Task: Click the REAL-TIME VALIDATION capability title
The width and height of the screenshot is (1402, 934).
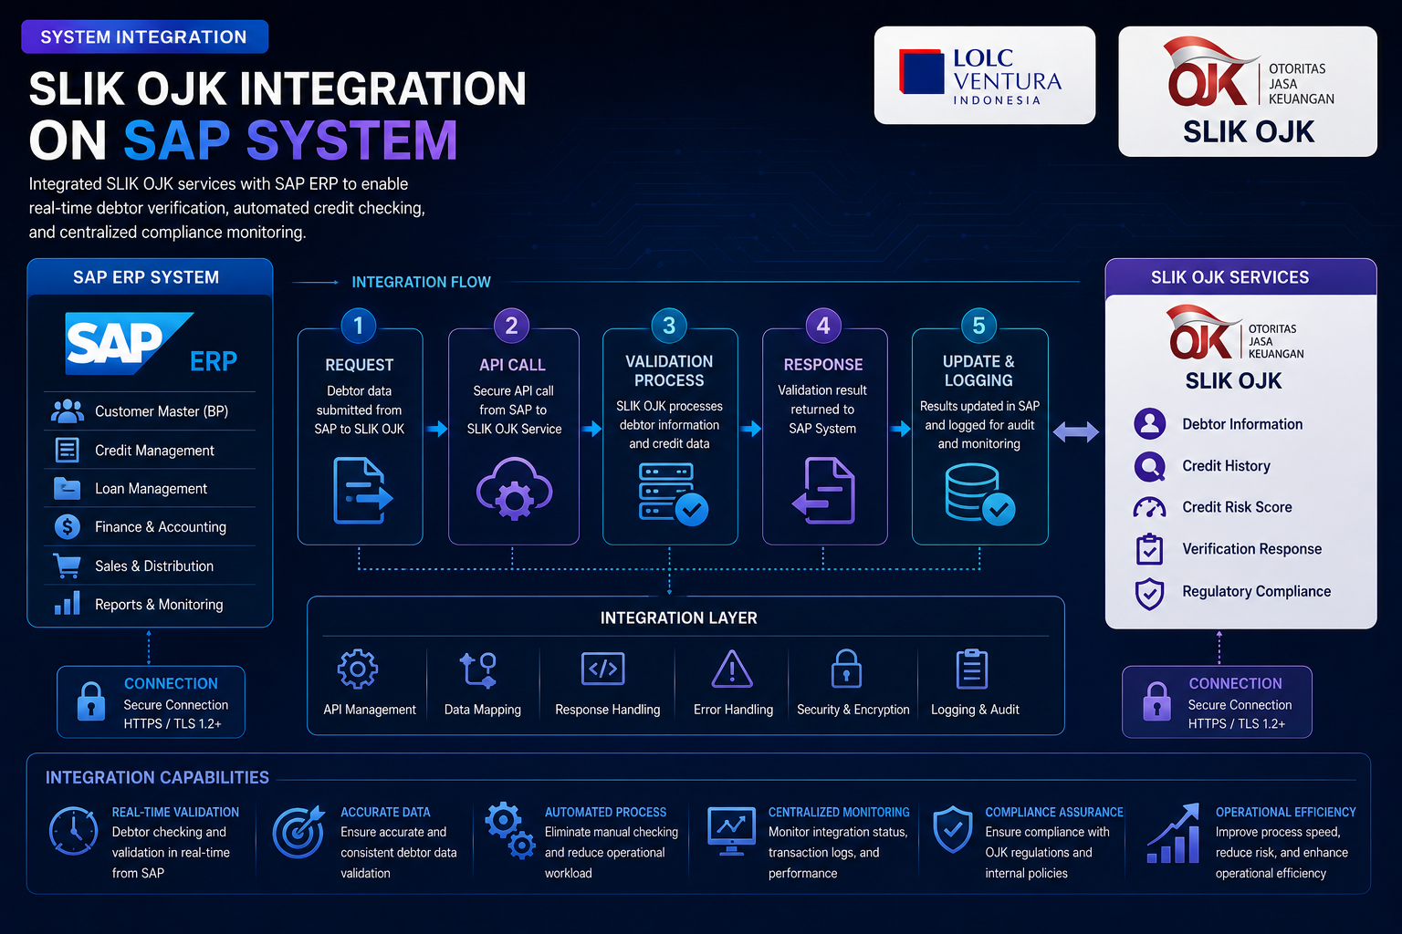Action: [175, 812]
